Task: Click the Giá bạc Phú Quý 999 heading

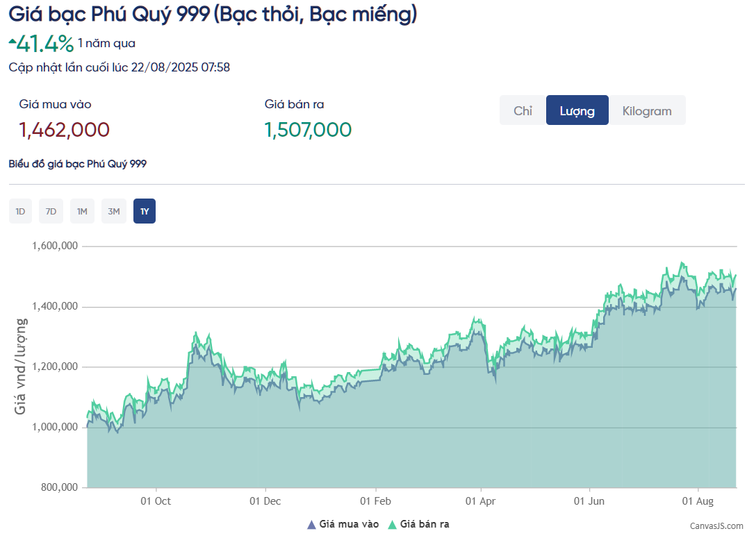Action: click(213, 13)
